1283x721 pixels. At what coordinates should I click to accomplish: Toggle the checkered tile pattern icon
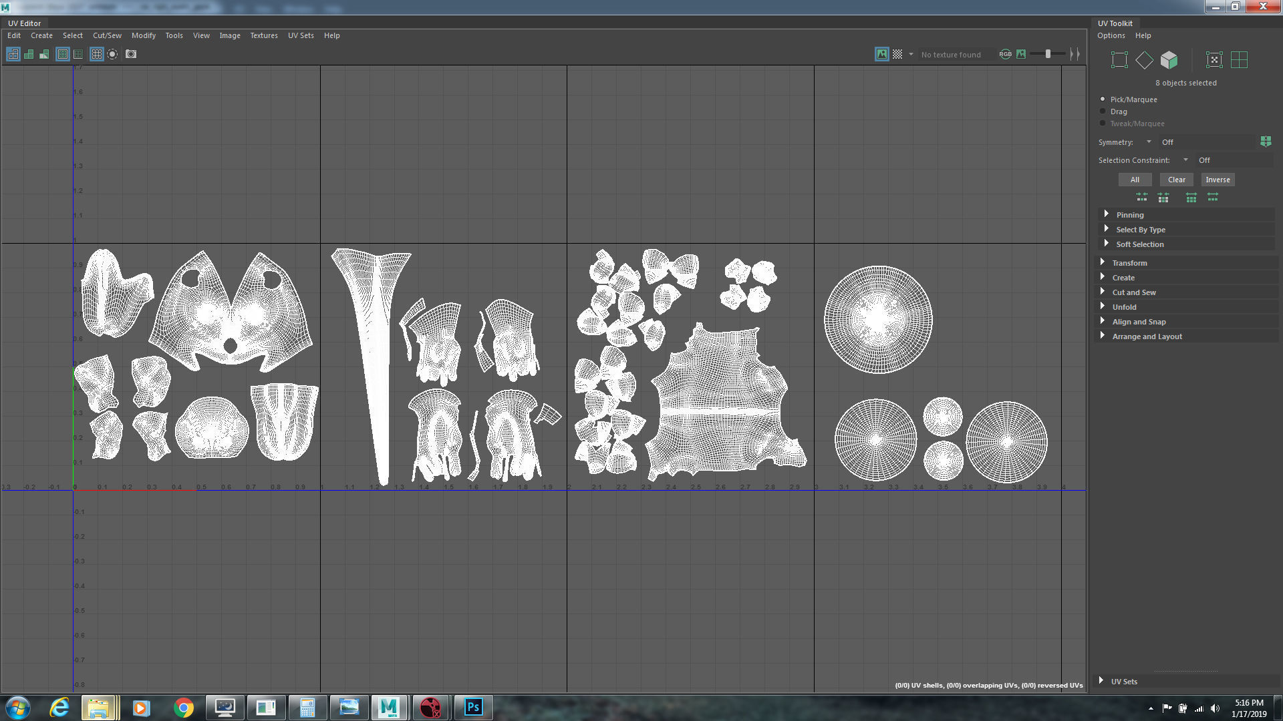click(897, 54)
